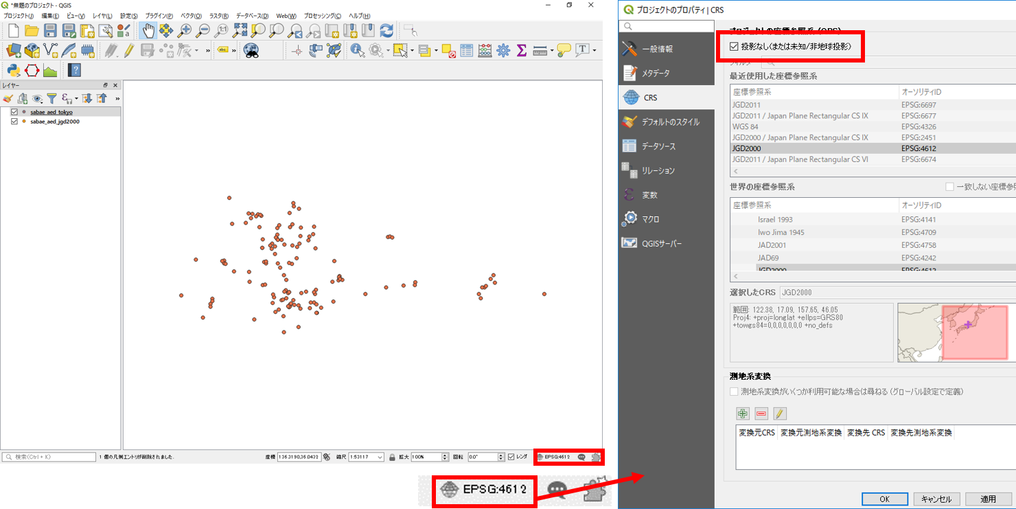Click the 適用 apply button
Screen dimensions: 1016x509
pos(989,499)
